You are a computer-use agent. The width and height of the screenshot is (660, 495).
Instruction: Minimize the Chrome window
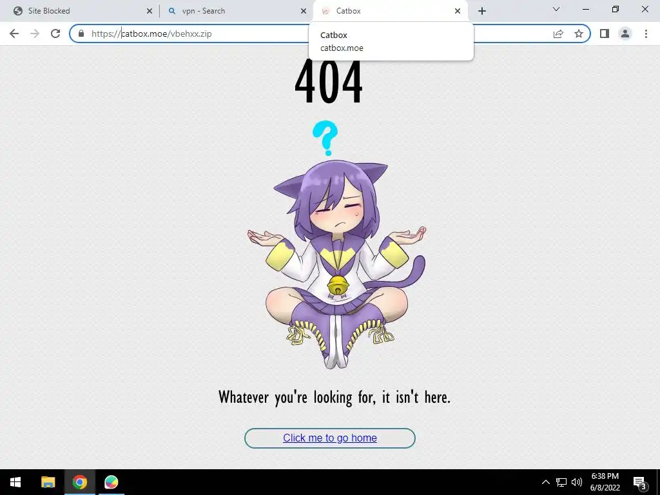[585, 9]
